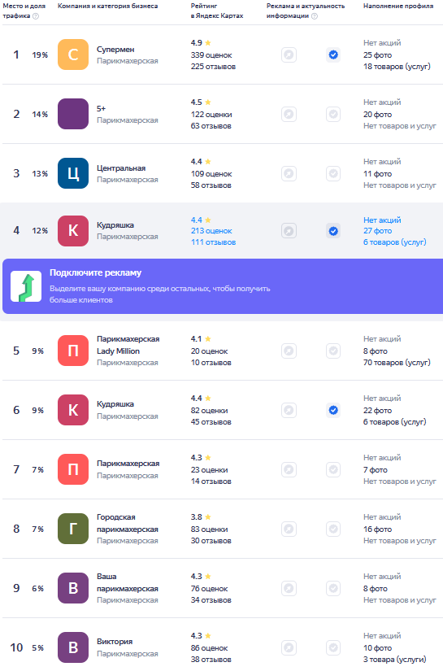Image resolution: width=443 pixels, height=671 pixels.
Task: Click the blue verified badge in highlighted Кудряшка row
Action: [x=333, y=231]
